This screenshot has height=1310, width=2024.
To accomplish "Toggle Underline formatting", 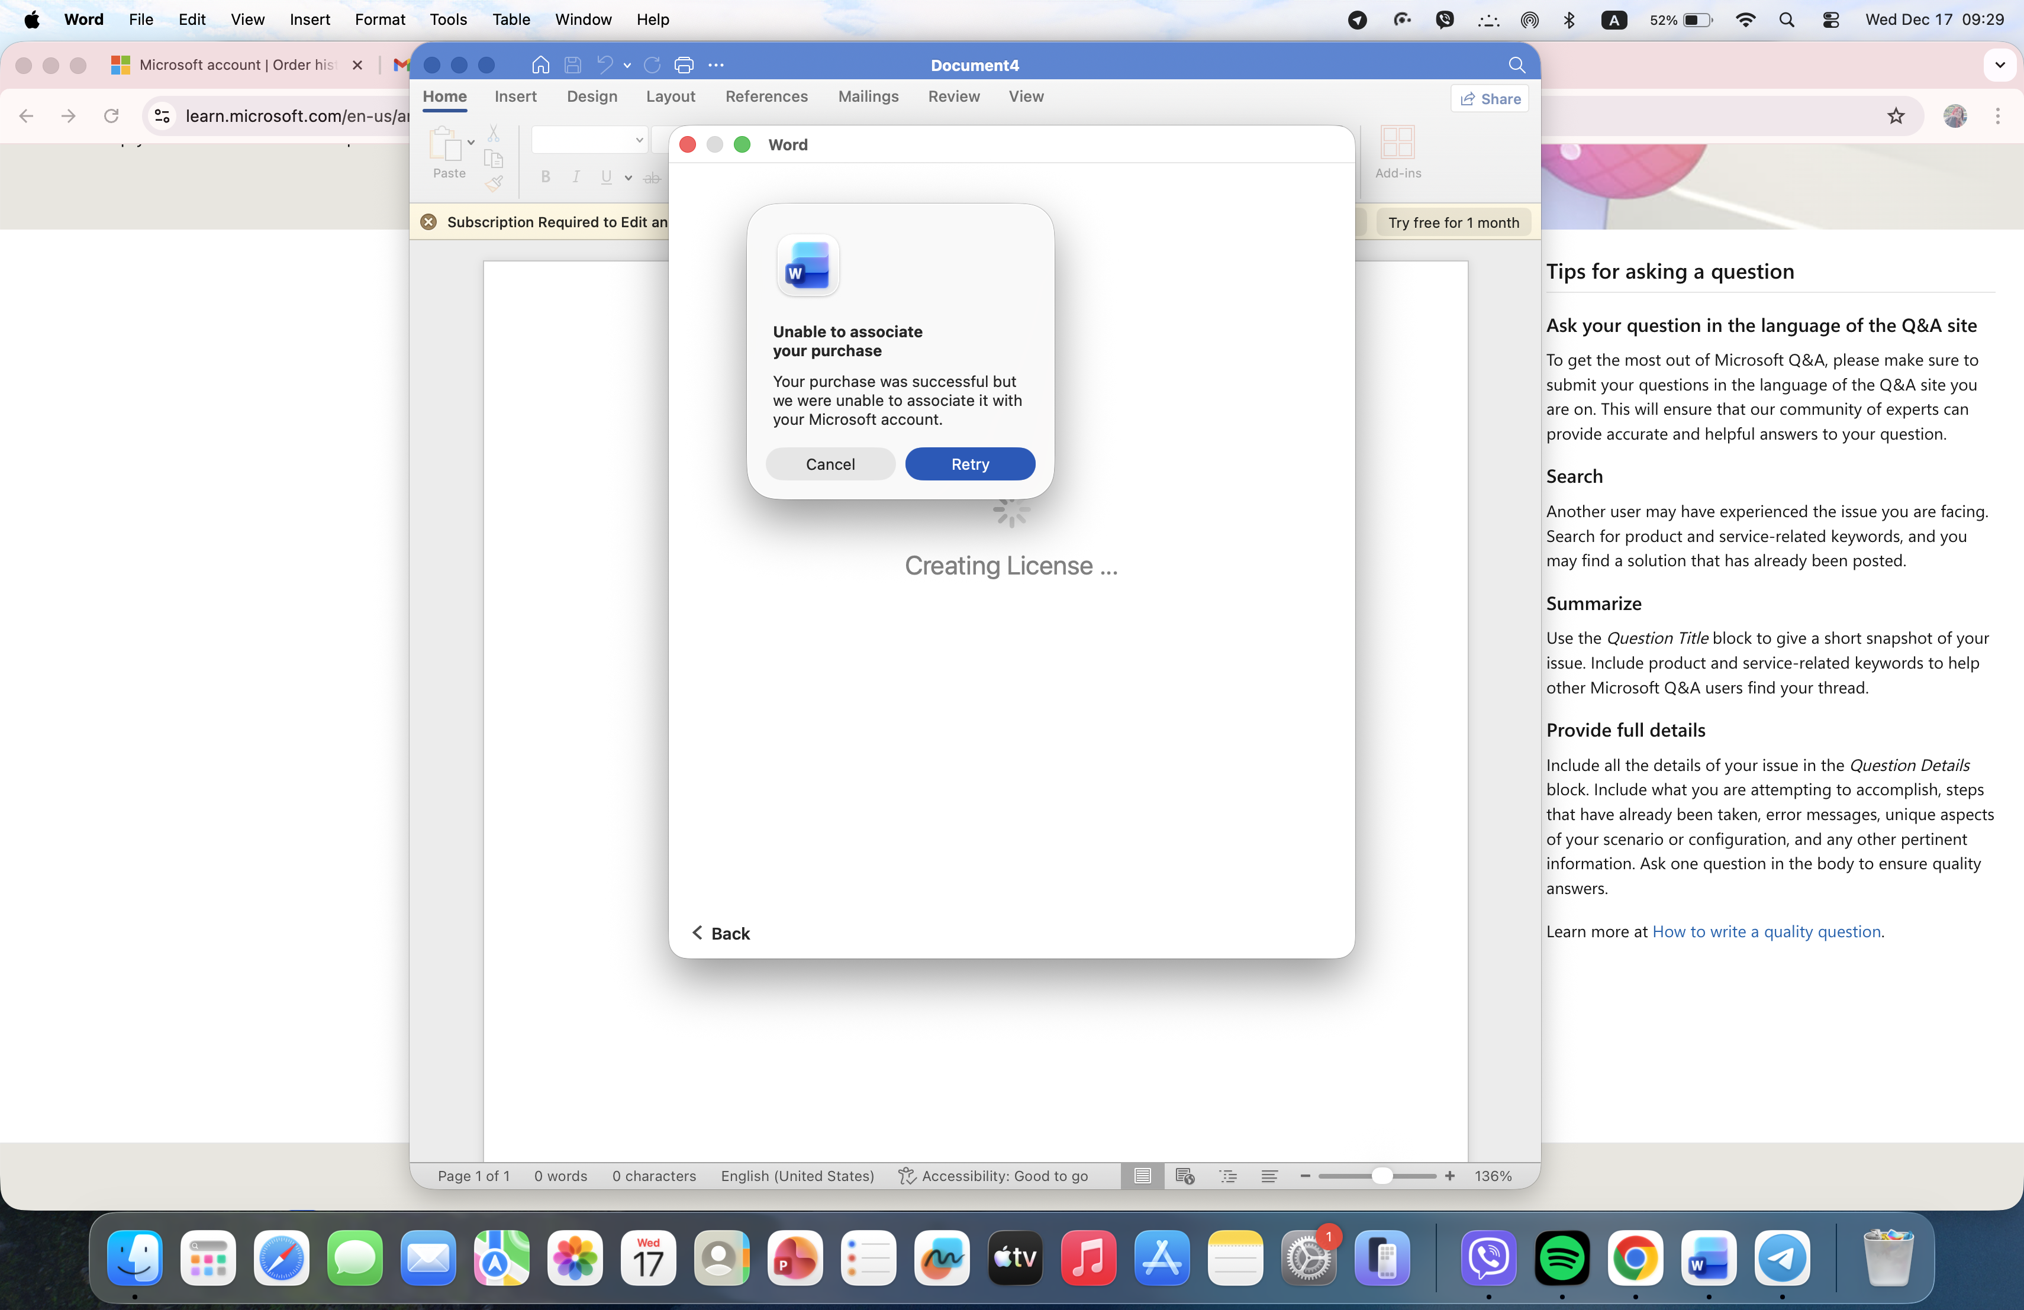I will [x=607, y=177].
